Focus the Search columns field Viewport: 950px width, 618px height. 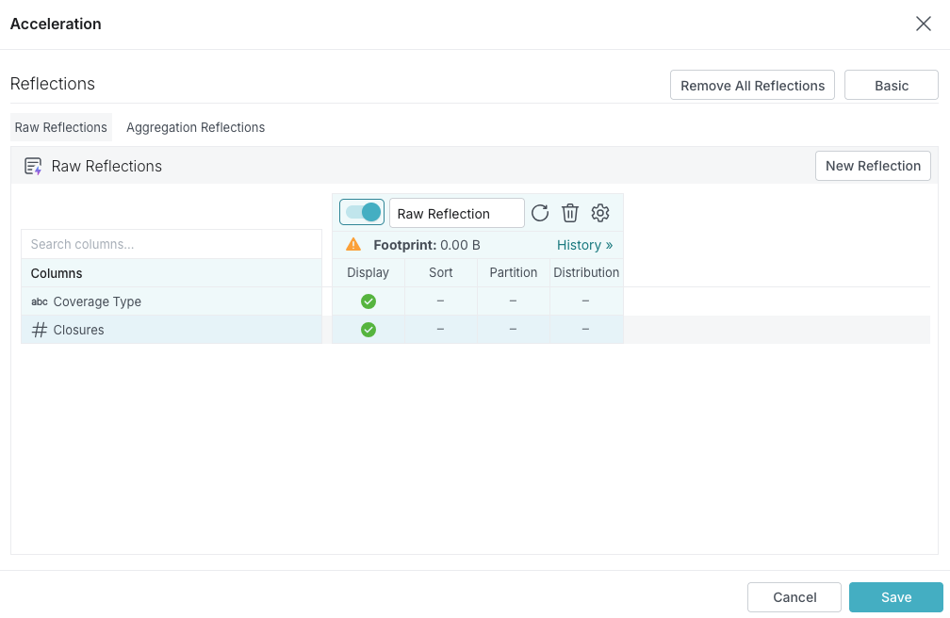172,244
